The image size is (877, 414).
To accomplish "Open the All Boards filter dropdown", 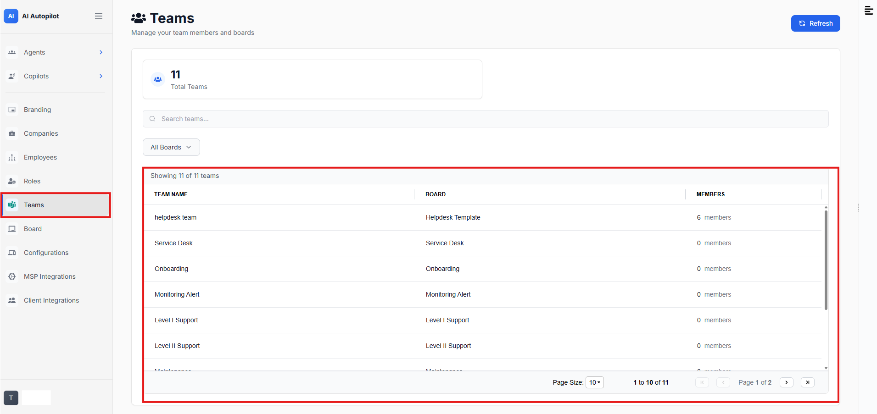I will [171, 147].
